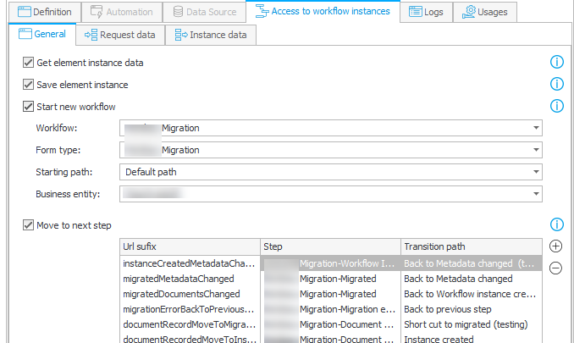Toggle Move to next step checkbox
Viewport: 574px width, 343px height.
coord(28,225)
